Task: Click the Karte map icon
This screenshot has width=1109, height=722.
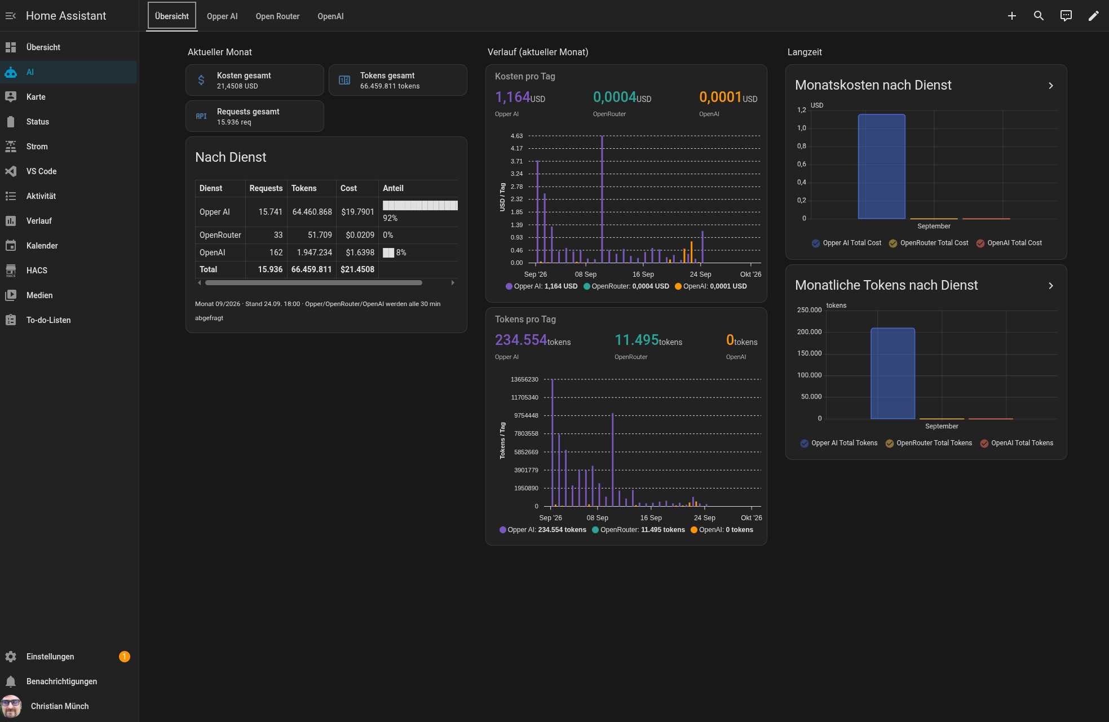Action: [x=11, y=97]
